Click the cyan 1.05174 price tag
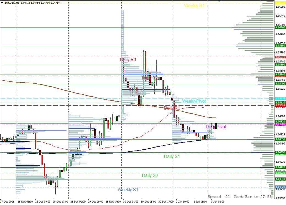 pos(280,99)
